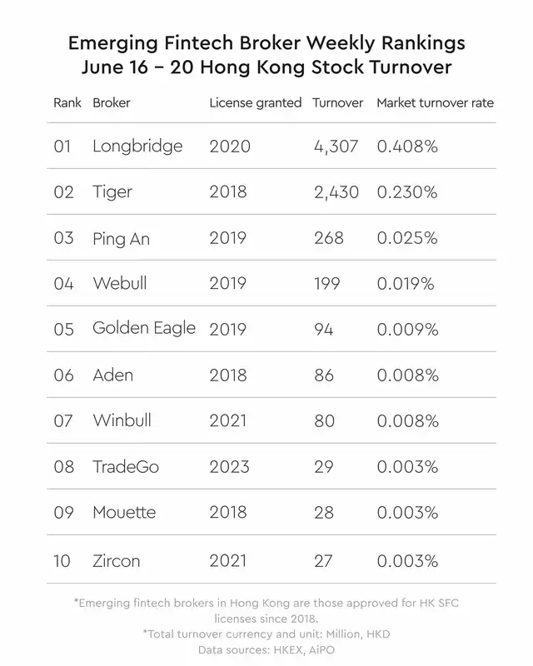Viewport: 533px width, 666px height.
Task: Click the Winbull broker name
Action: (x=122, y=420)
